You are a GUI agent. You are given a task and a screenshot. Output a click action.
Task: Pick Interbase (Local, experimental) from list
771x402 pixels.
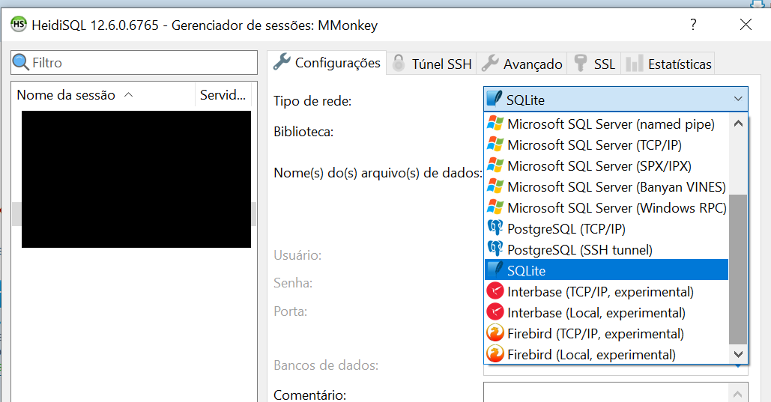[x=606, y=313]
